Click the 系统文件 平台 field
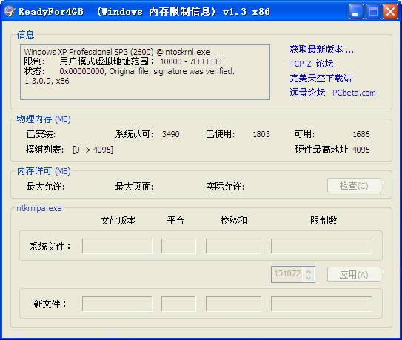The height and width of the screenshot is (340, 402). coord(178,246)
